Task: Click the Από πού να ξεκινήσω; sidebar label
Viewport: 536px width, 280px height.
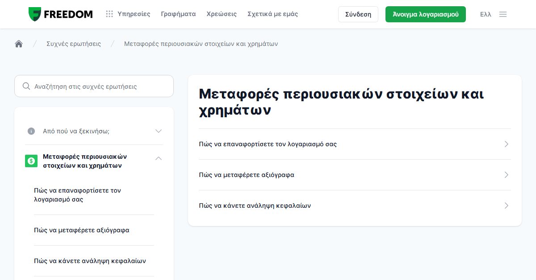Action: coord(76,131)
